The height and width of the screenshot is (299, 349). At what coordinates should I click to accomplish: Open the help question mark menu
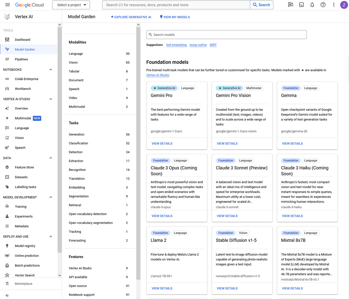(323, 5)
